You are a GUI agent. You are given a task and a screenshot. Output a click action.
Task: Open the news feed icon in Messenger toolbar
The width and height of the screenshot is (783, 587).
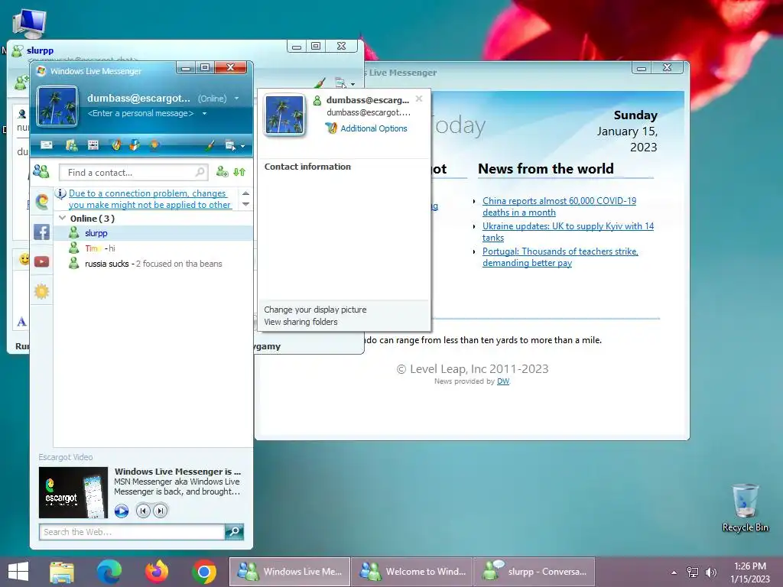point(93,145)
